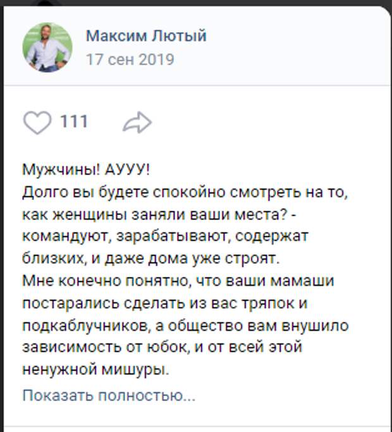Expand the post via Показать полностью

point(109,395)
